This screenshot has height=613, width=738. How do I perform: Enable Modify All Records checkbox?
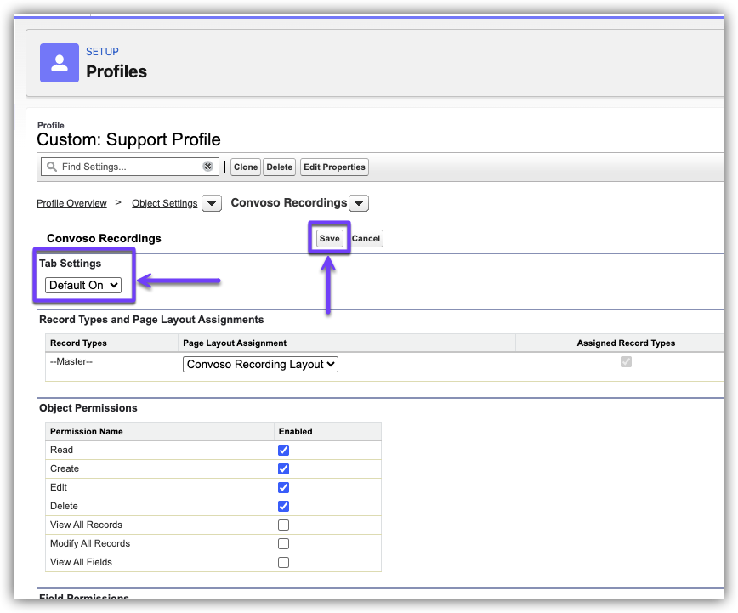point(284,543)
